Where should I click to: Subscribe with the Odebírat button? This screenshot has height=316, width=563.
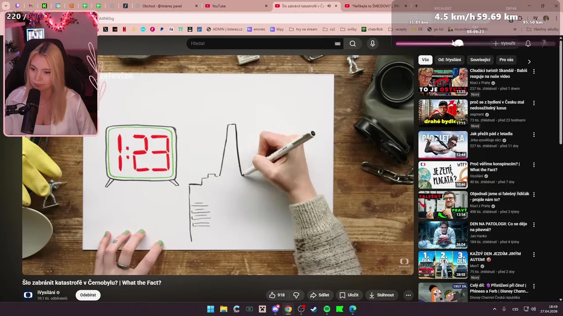click(x=88, y=295)
